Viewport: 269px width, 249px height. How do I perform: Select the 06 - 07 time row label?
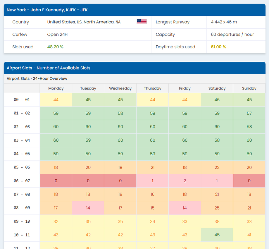point(22,181)
